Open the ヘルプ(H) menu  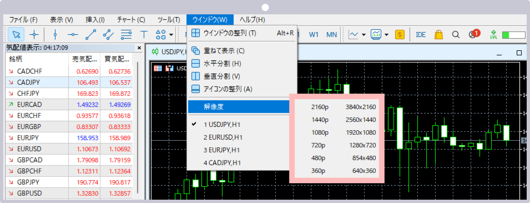(252, 20)
